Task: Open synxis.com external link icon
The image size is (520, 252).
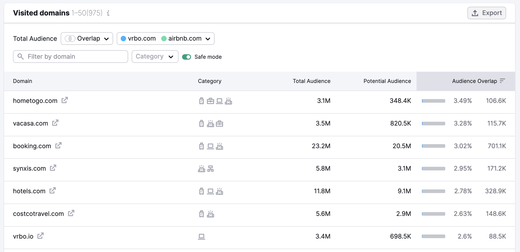Action: point(53,168)
